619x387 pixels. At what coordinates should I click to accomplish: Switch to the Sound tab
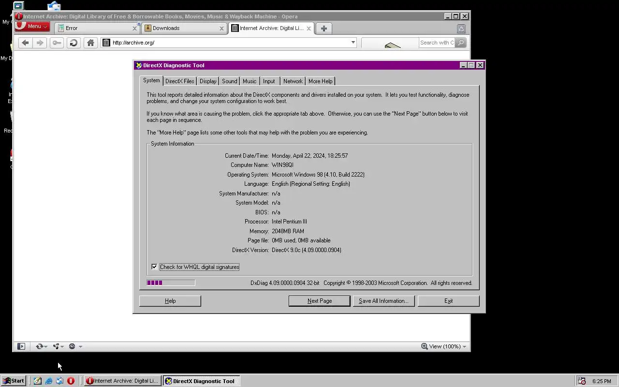click(x=230, y=81)
